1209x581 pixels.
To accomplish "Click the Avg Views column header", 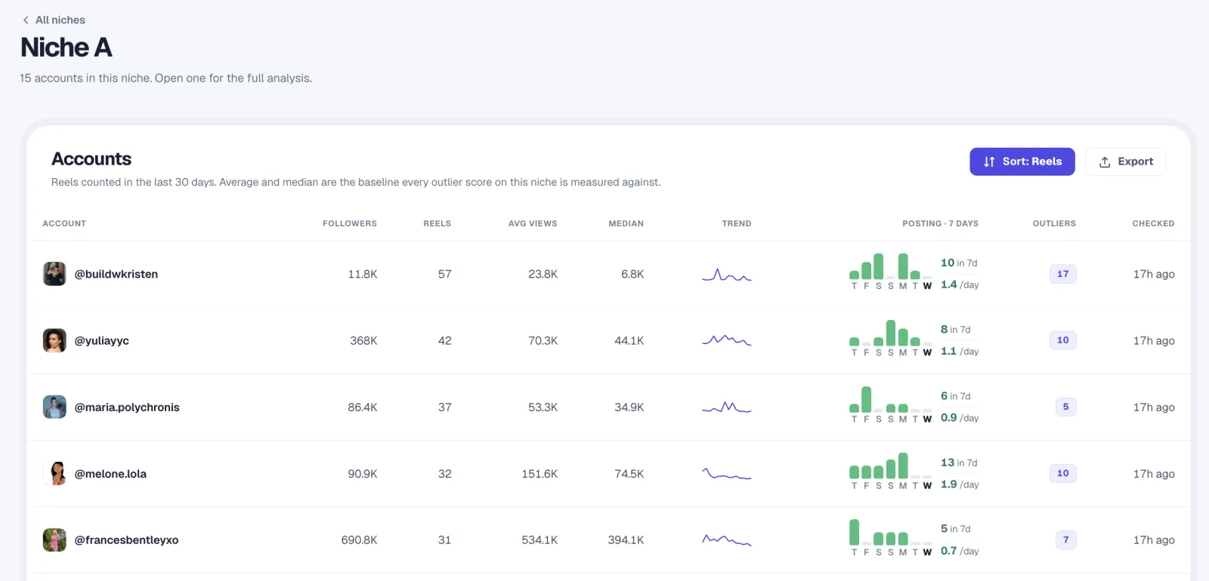I will pyautogui.click(x=533, y=223).
